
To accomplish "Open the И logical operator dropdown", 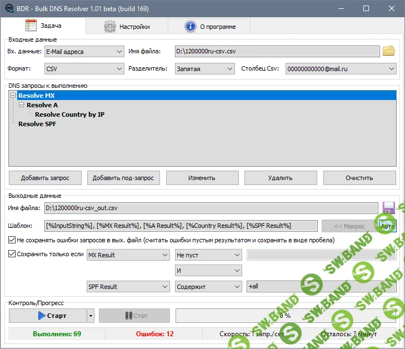I will [x=208, y=271].
